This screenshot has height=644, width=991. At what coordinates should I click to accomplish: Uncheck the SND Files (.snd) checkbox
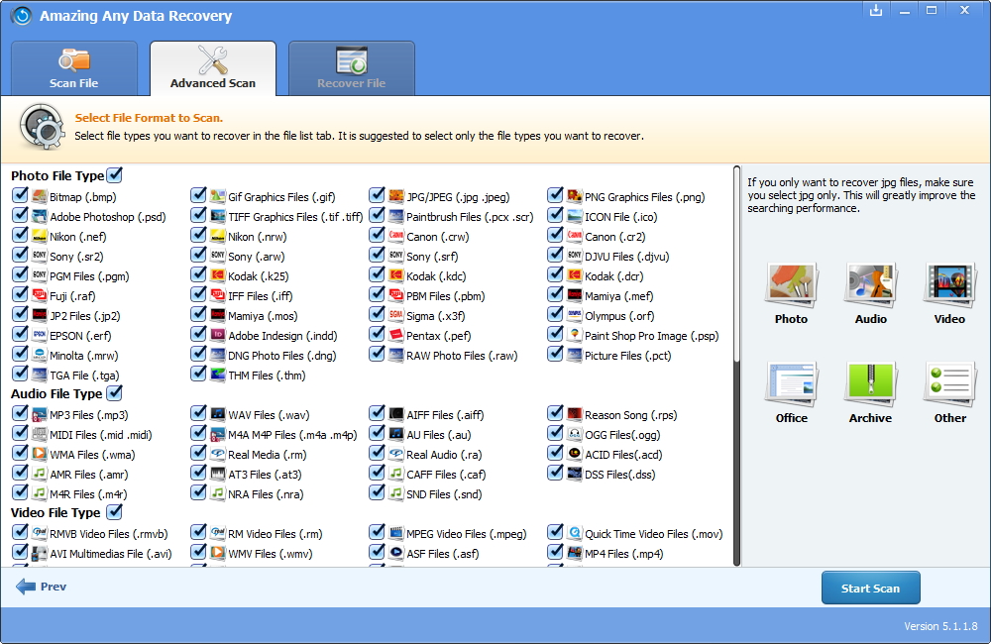pyautogui.click(x=377, y=493)
